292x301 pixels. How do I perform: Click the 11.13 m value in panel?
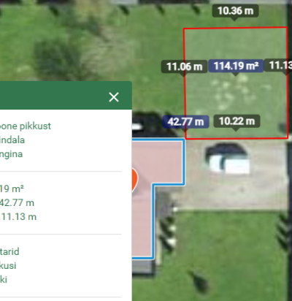(19, 217)
